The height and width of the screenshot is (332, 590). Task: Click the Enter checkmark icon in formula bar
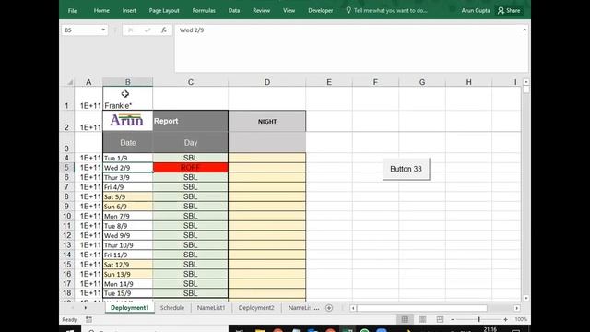pos(147,30)
